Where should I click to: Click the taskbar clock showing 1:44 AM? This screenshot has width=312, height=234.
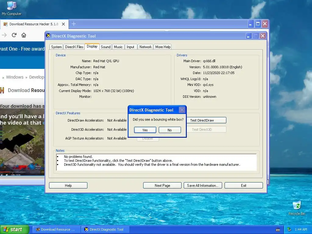[301, 229]
